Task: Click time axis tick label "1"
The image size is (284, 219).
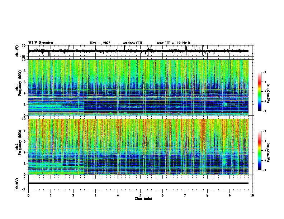Action: (x=51, y=195)
